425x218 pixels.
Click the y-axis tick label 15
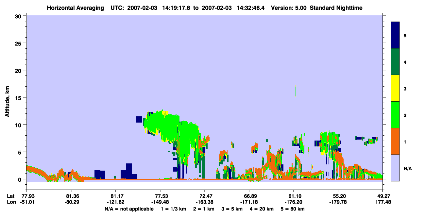pyautogui.click(x=19, y=98)
